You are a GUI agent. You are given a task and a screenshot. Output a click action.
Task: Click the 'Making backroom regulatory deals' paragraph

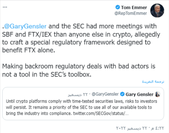(79, 70)
